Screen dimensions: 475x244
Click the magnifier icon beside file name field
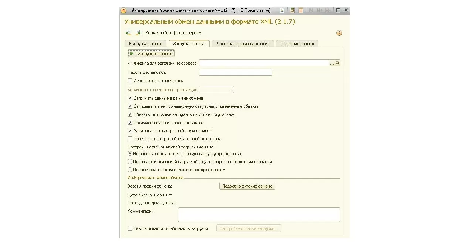(x=337, y=63)
